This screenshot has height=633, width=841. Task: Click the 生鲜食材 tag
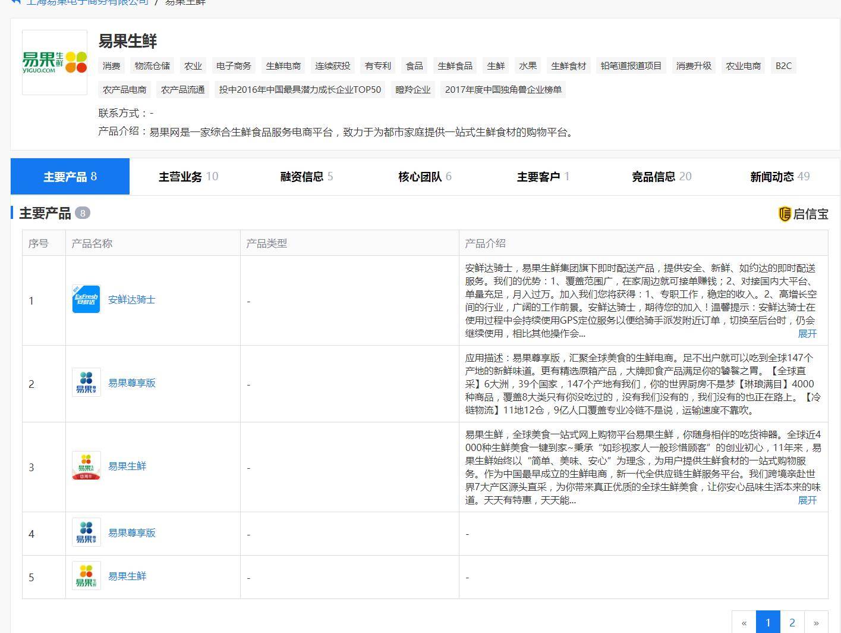pyautogui.click(x=569, y=65)
